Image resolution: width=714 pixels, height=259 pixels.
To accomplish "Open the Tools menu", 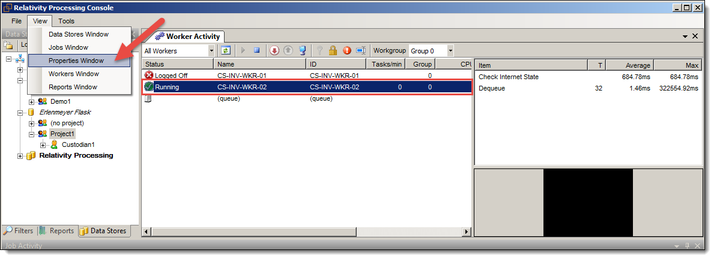I will pos(66,21).
